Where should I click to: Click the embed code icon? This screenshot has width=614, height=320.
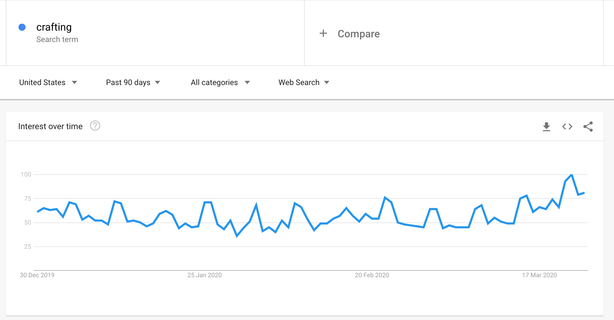(x=567, y=127)
